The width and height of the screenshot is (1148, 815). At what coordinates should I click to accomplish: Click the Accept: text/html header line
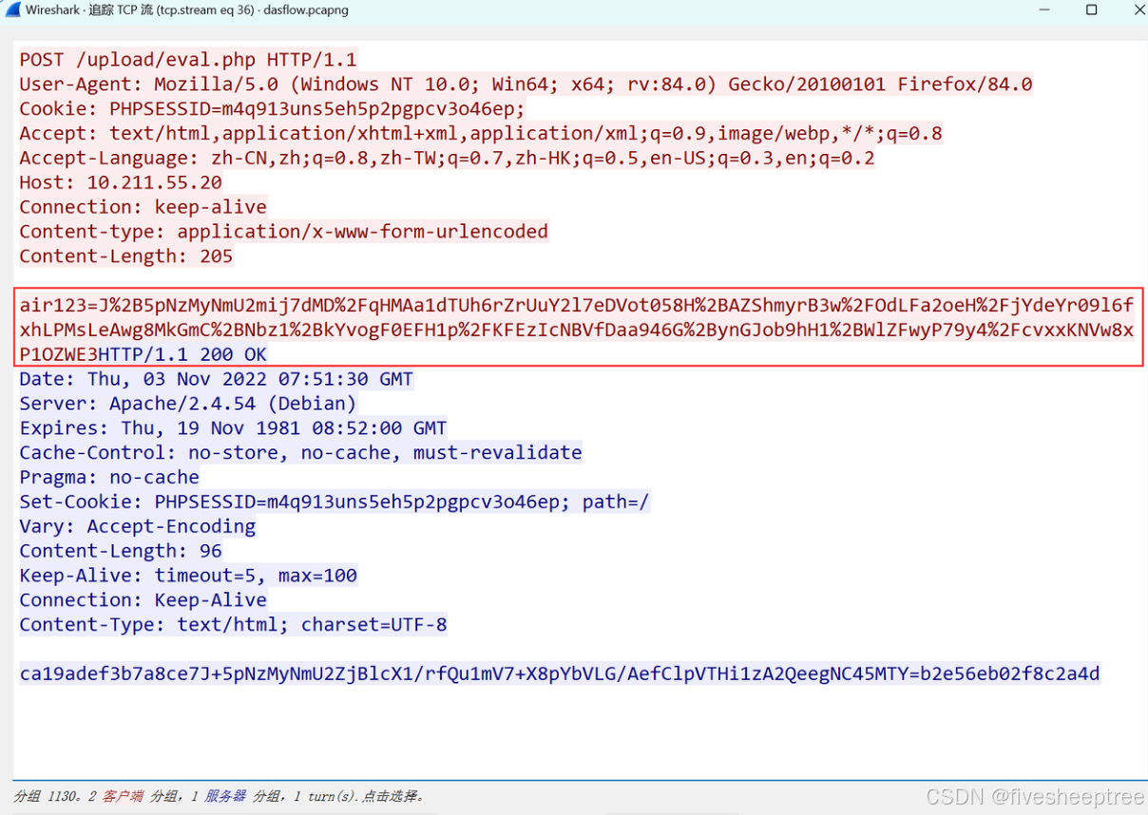pos(481,133)
